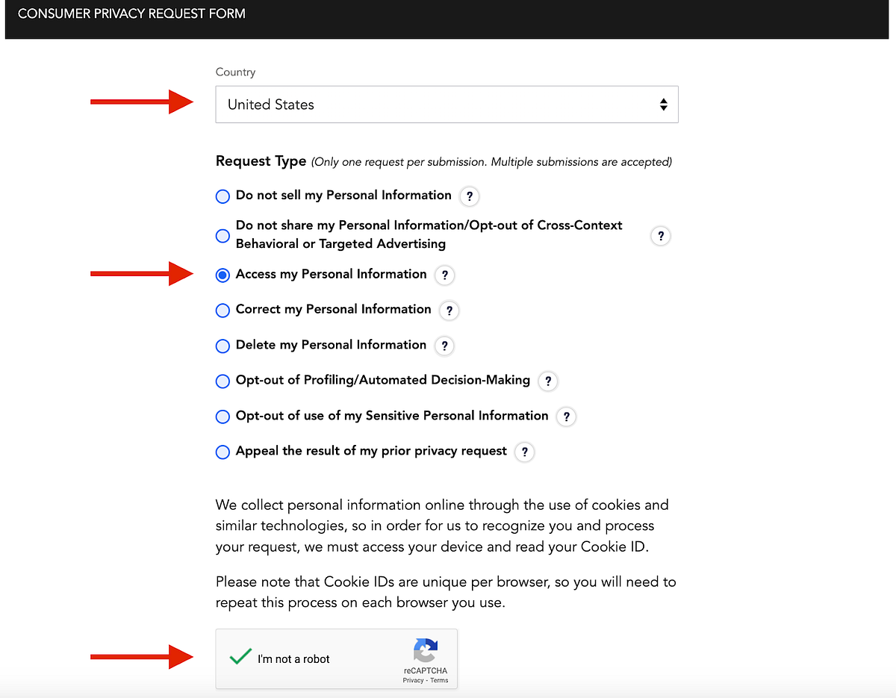Select Do not sell my Personal Information
Screen dimensions: 896x698
(x=223, y=196)
